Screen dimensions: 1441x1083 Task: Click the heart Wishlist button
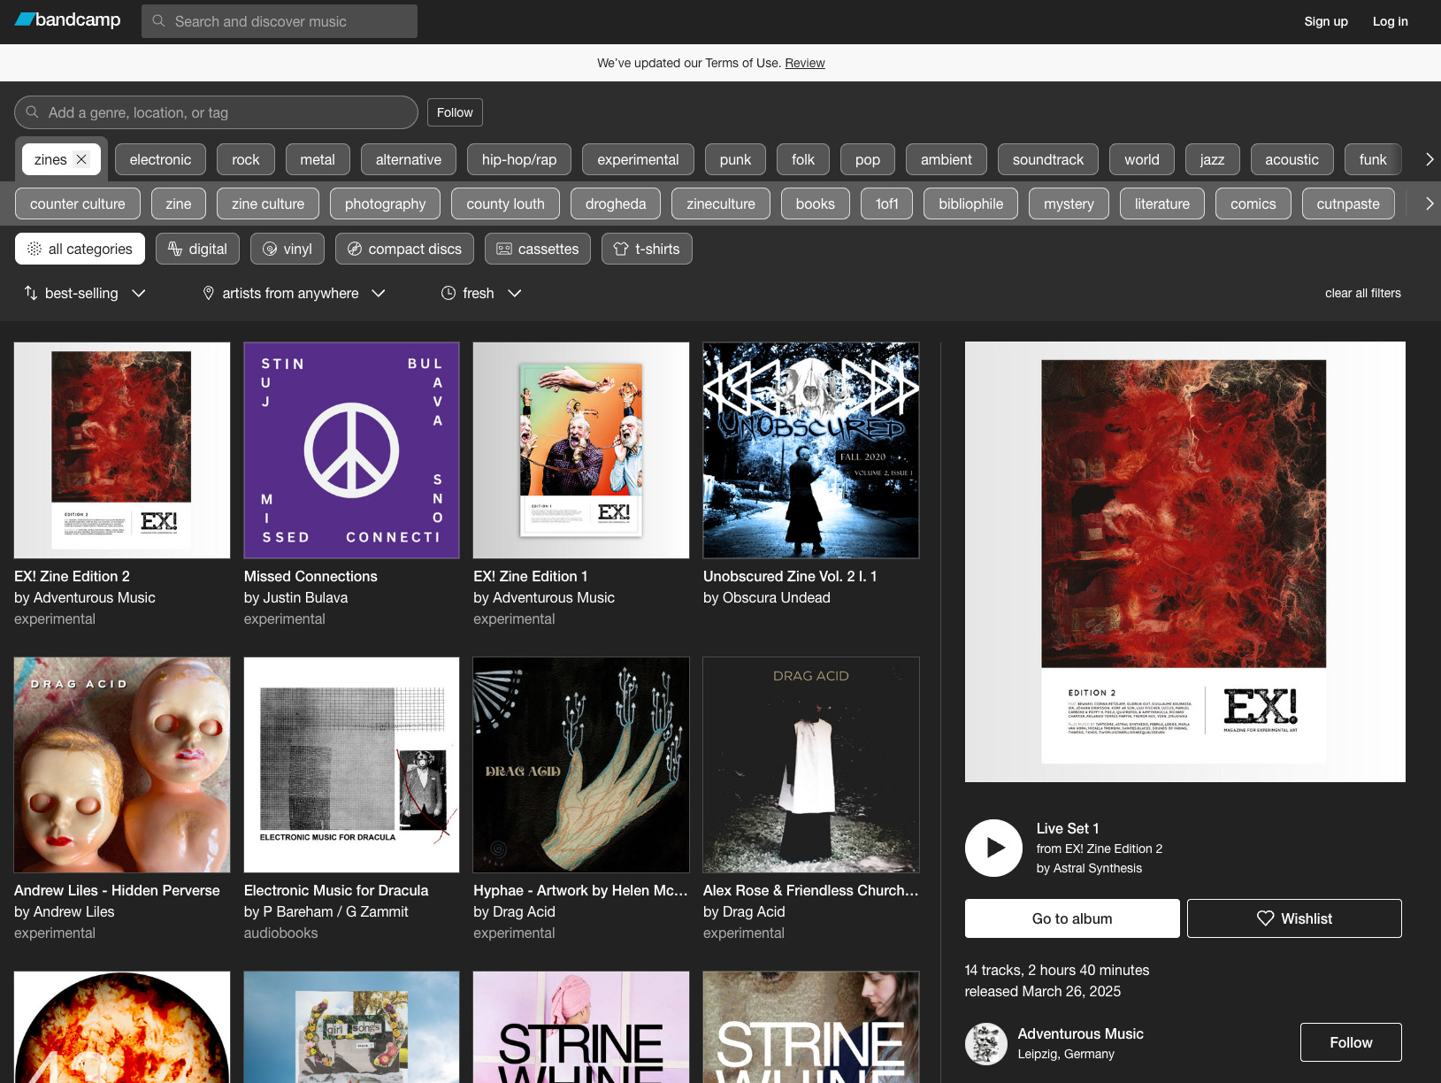coord(1294,918)
